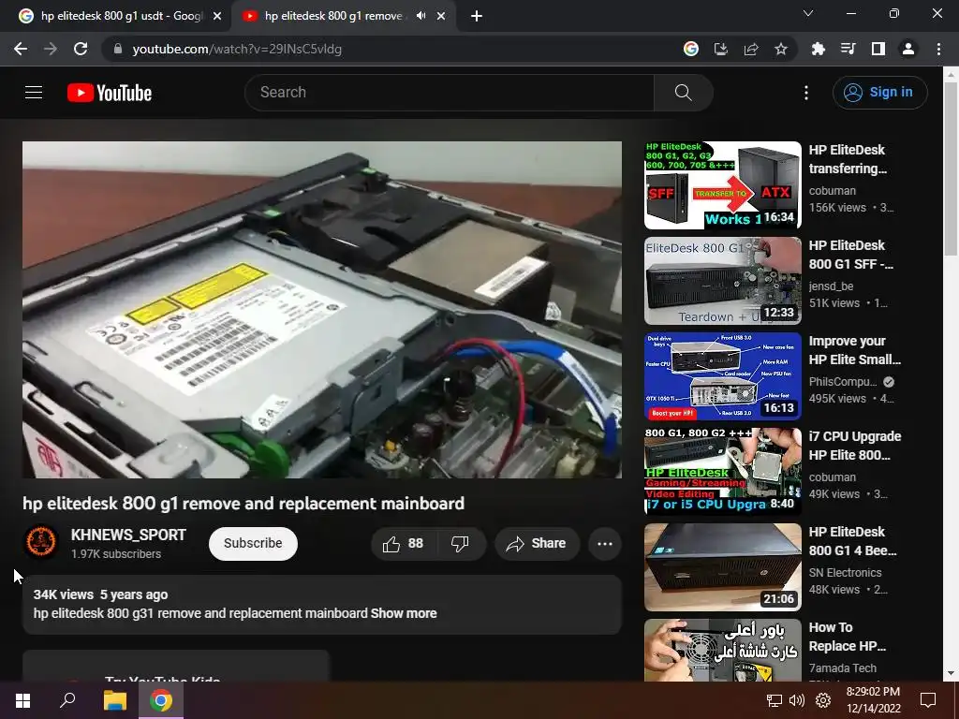Click the Chrome taskbar icon

click(x=161, y=700)
